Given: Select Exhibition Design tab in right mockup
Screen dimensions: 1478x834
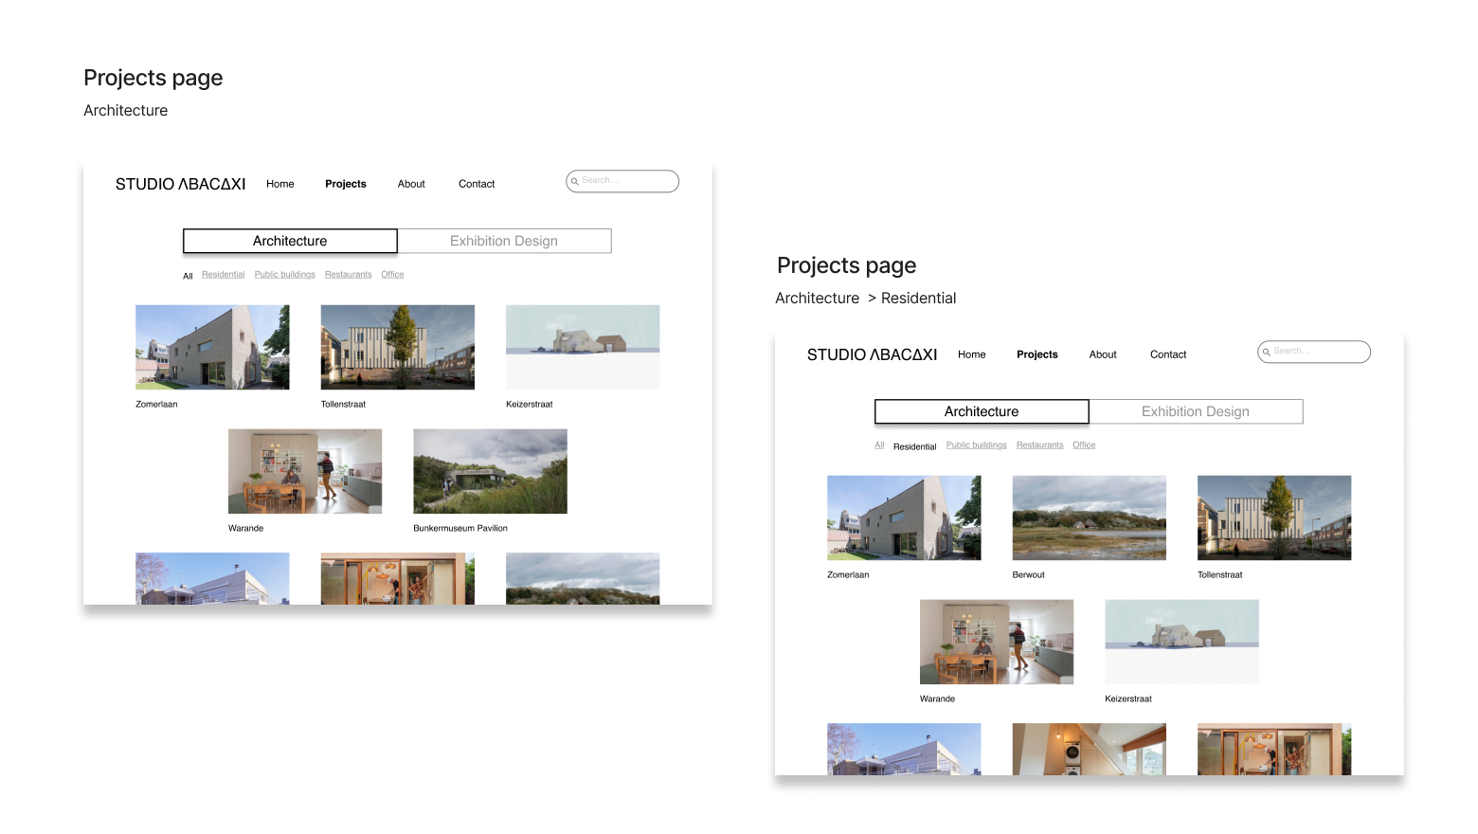Looking at the screenshot, I should [1196, 411].
